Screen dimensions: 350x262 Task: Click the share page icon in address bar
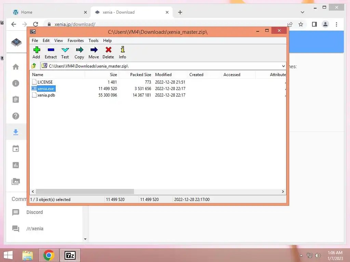[290, 24]
